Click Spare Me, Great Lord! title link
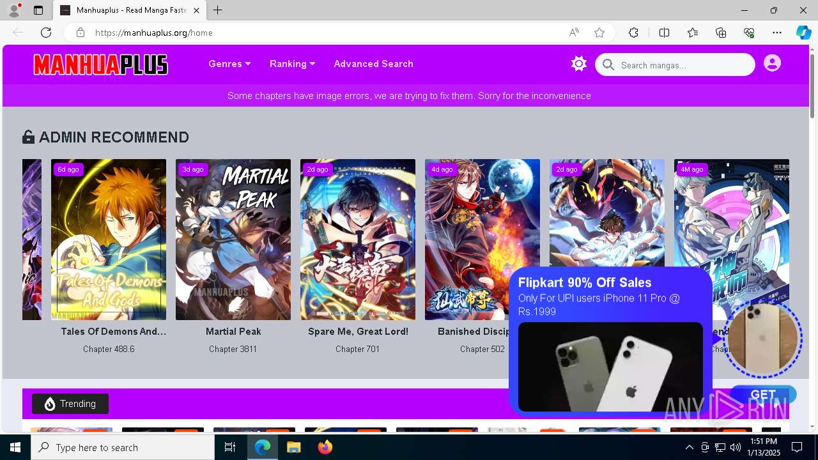 [x=358, y=332]
